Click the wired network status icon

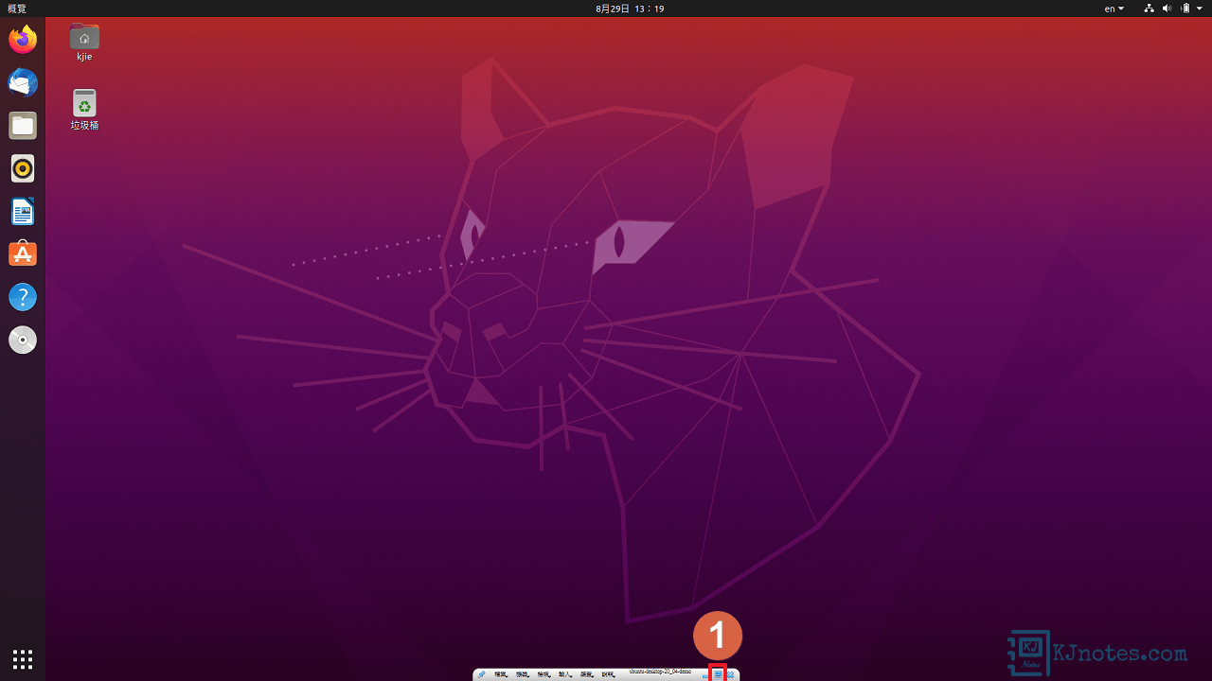[1149, 9]
